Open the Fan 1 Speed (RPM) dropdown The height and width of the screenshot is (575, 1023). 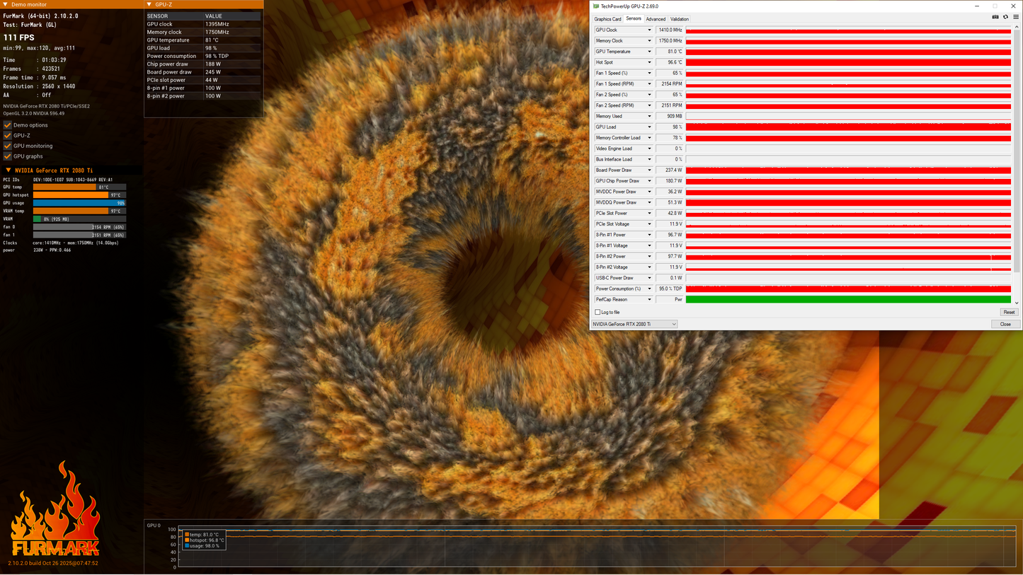coord(649,84)
